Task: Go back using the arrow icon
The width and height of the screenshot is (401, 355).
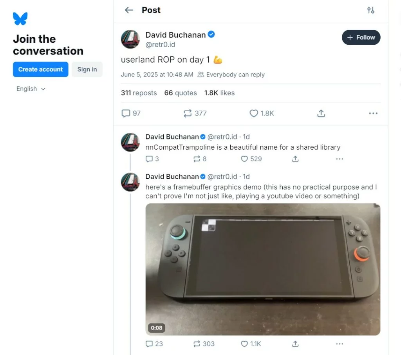Action: coord(129,10)
